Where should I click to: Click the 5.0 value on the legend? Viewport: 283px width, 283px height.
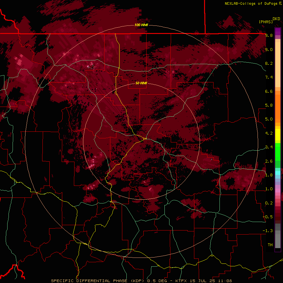(x=269, y=119)
